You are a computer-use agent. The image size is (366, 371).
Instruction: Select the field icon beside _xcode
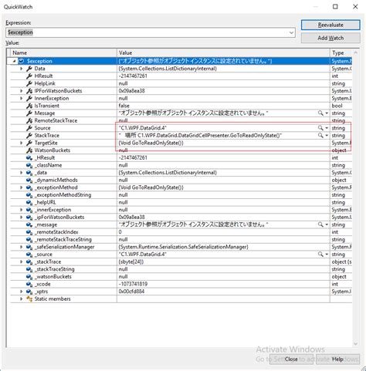[x=29, y=284]
